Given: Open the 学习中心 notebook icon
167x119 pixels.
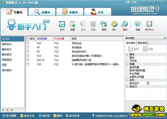Looking at the screenshot, I should 149,24.
